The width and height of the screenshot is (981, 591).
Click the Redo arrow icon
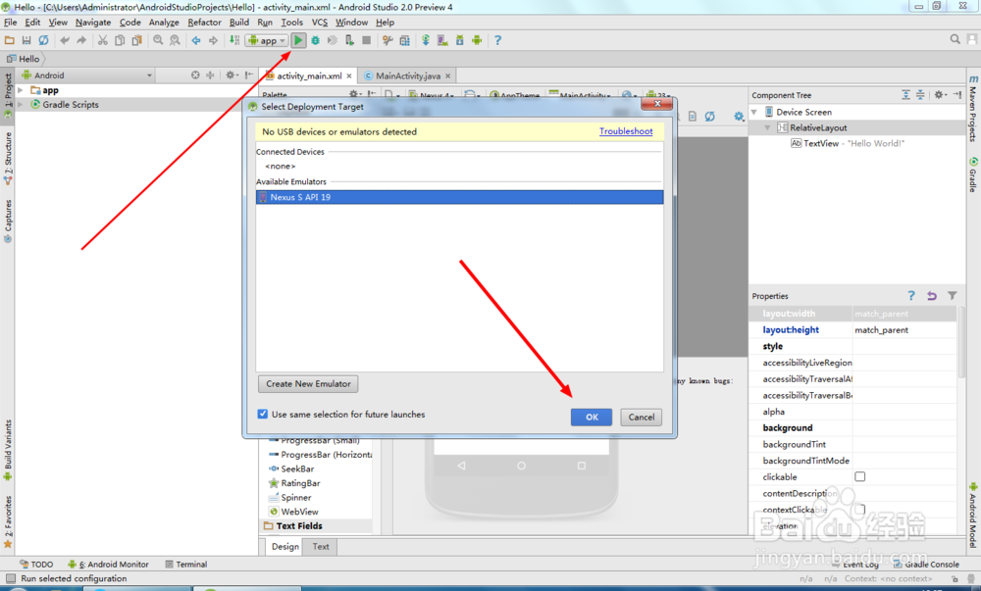[81, 40]
